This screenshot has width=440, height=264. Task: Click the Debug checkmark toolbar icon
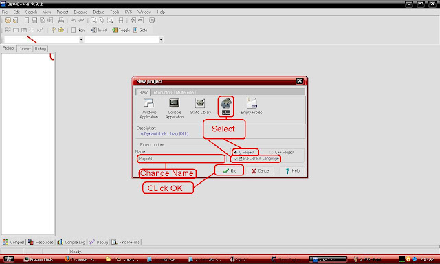[40, 30]
